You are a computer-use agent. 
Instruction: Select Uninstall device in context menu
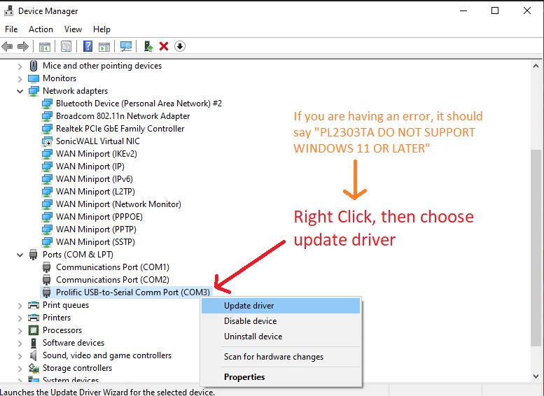[253, 337]
